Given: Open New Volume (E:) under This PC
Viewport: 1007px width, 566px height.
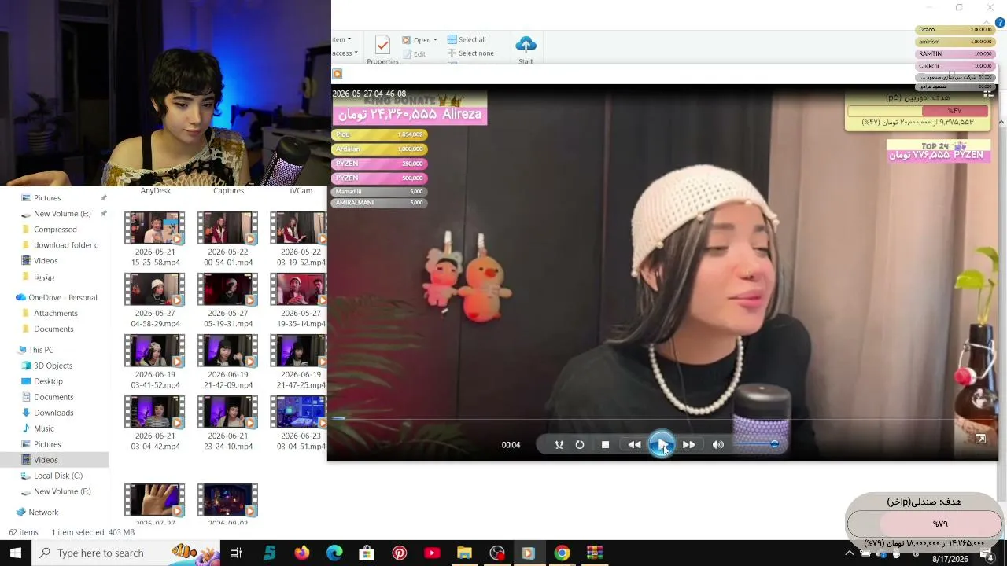Looking at the screenshot, I should 62,491.
